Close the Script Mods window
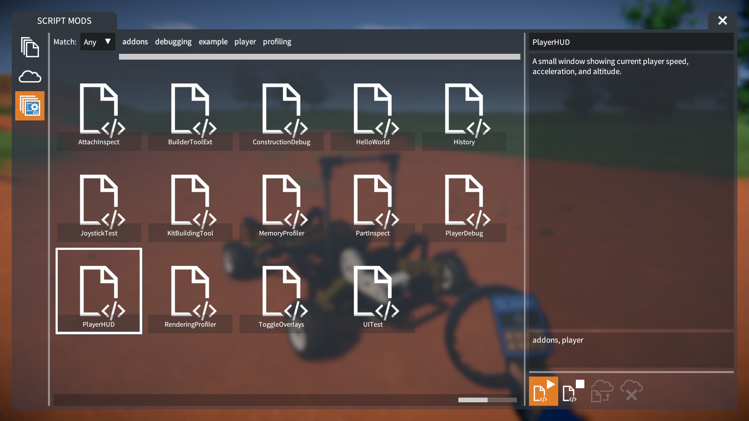The image size is (749, 421). (722, 21)
